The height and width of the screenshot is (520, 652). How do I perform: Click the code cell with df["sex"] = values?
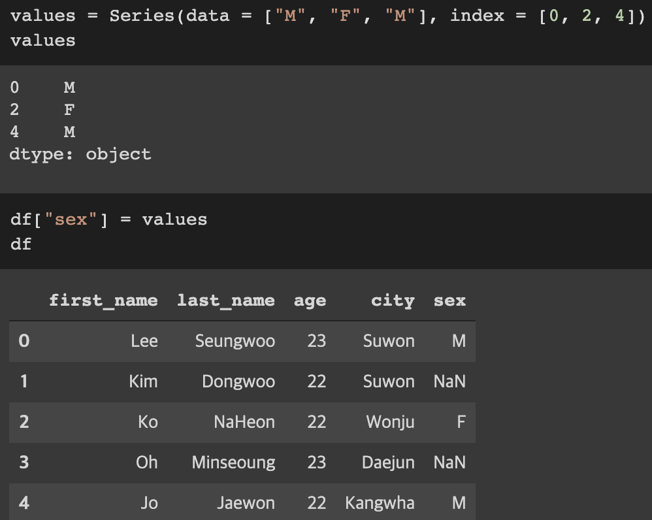click(326, 231)
